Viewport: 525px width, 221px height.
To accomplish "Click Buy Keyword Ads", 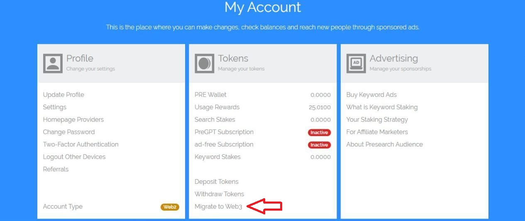I will [371, 95].
